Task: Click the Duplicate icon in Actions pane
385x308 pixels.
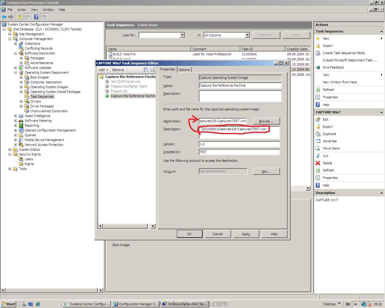Action: [318, 134]
